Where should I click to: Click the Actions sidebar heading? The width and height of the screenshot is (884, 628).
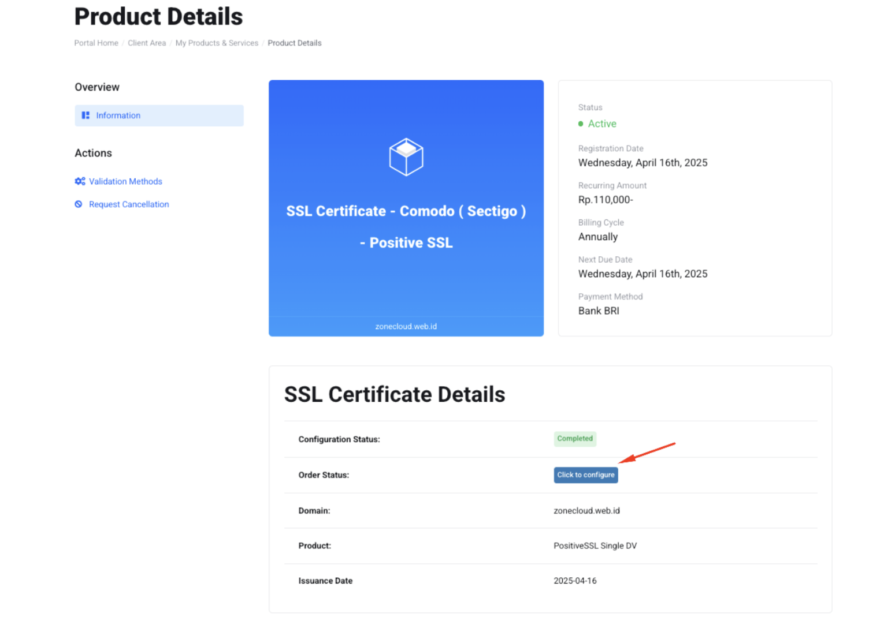[x=93, y=153]
